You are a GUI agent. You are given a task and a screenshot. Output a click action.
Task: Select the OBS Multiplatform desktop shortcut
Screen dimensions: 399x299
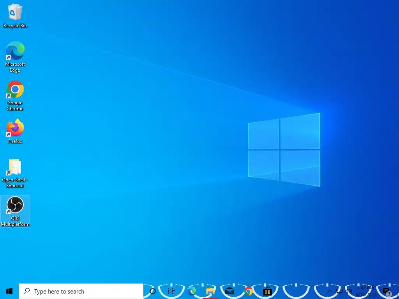[x=15, y=211]
